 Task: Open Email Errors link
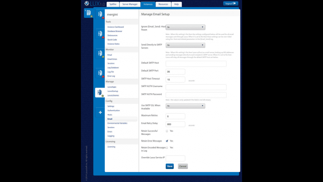click(x=112, y=59)
